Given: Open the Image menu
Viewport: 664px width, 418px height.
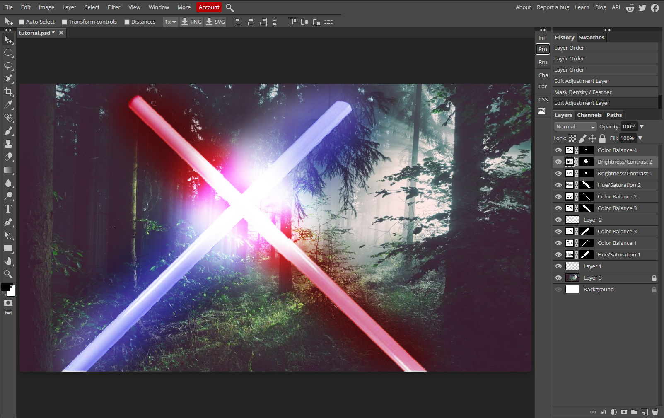Looking at the screenshot, I should (46, 7).
